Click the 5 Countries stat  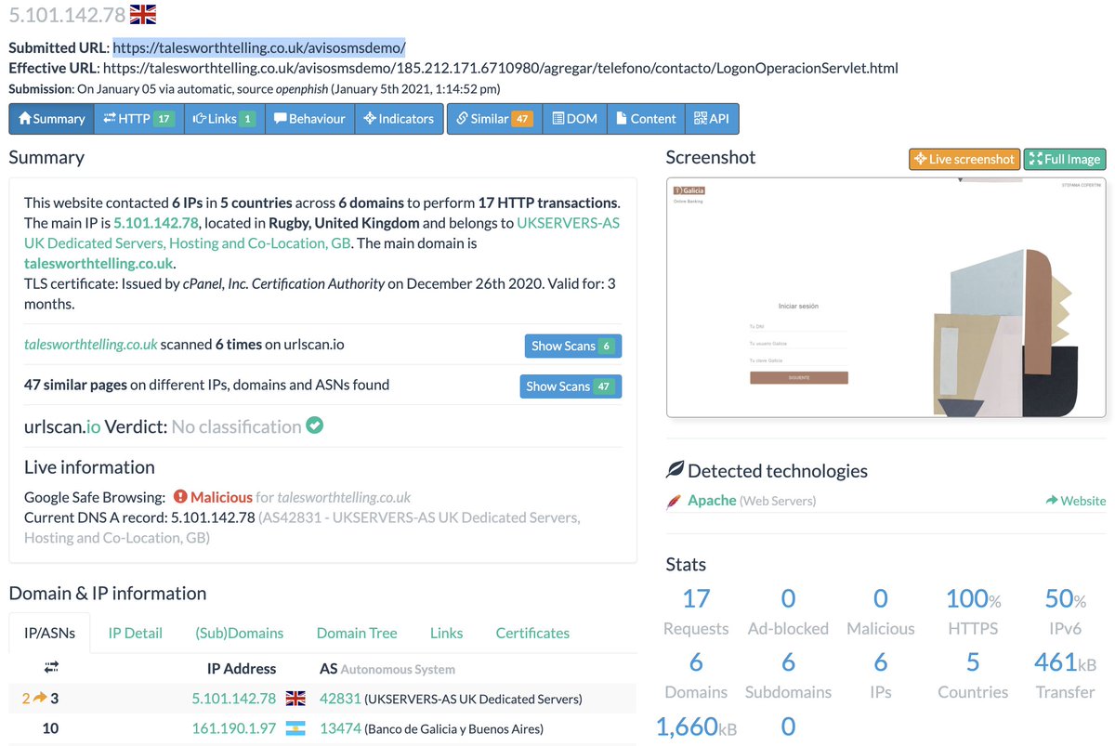pos(973,676)
